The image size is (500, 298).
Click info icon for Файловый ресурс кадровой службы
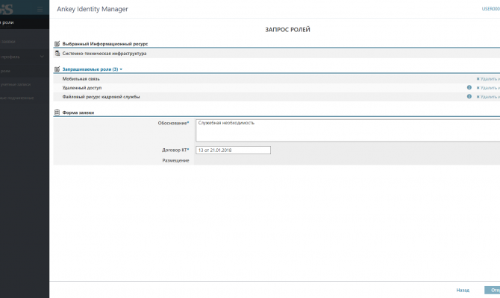point(469,97)
